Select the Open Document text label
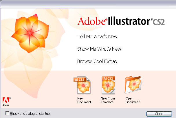The image size is (176, 118). tap(133, 100)
